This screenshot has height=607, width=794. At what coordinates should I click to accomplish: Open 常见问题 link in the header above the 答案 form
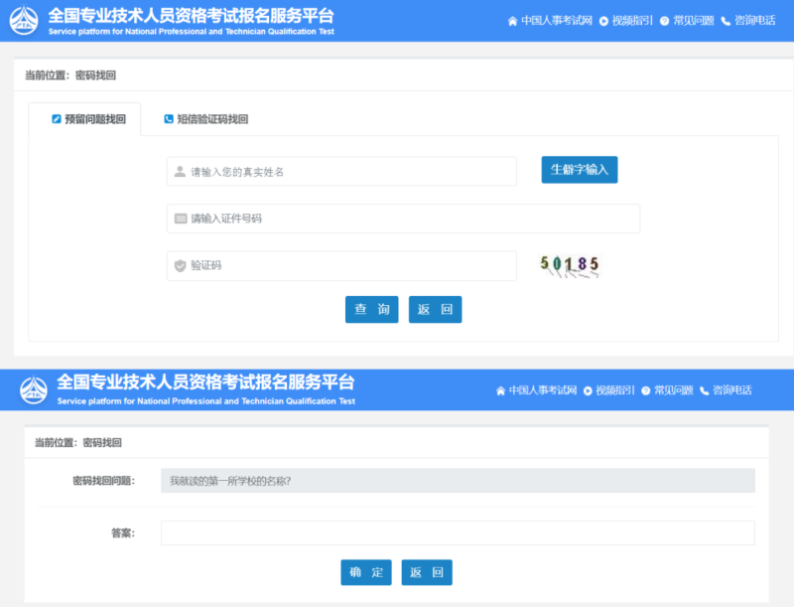click(x=673, y=390)
